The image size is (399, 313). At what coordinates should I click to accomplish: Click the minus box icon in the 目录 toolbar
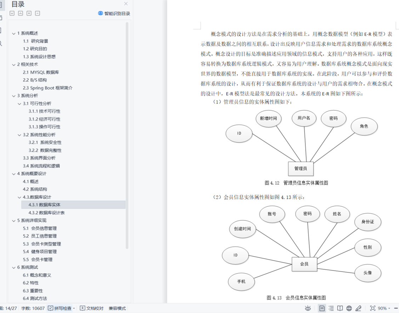coord(38,13)
